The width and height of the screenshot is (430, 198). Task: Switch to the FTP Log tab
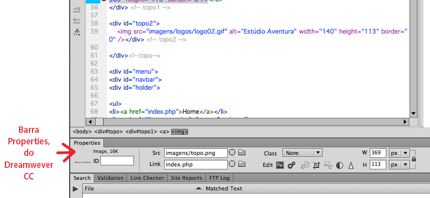point(219,178)
